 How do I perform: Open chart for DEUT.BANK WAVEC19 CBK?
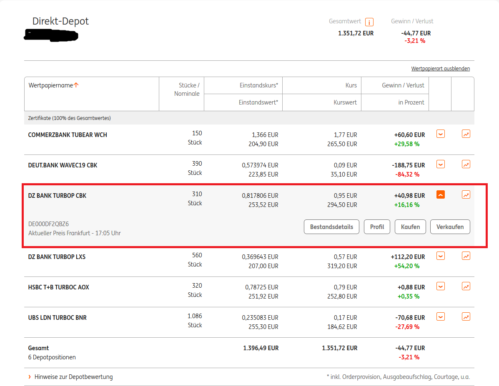[466, 164]
